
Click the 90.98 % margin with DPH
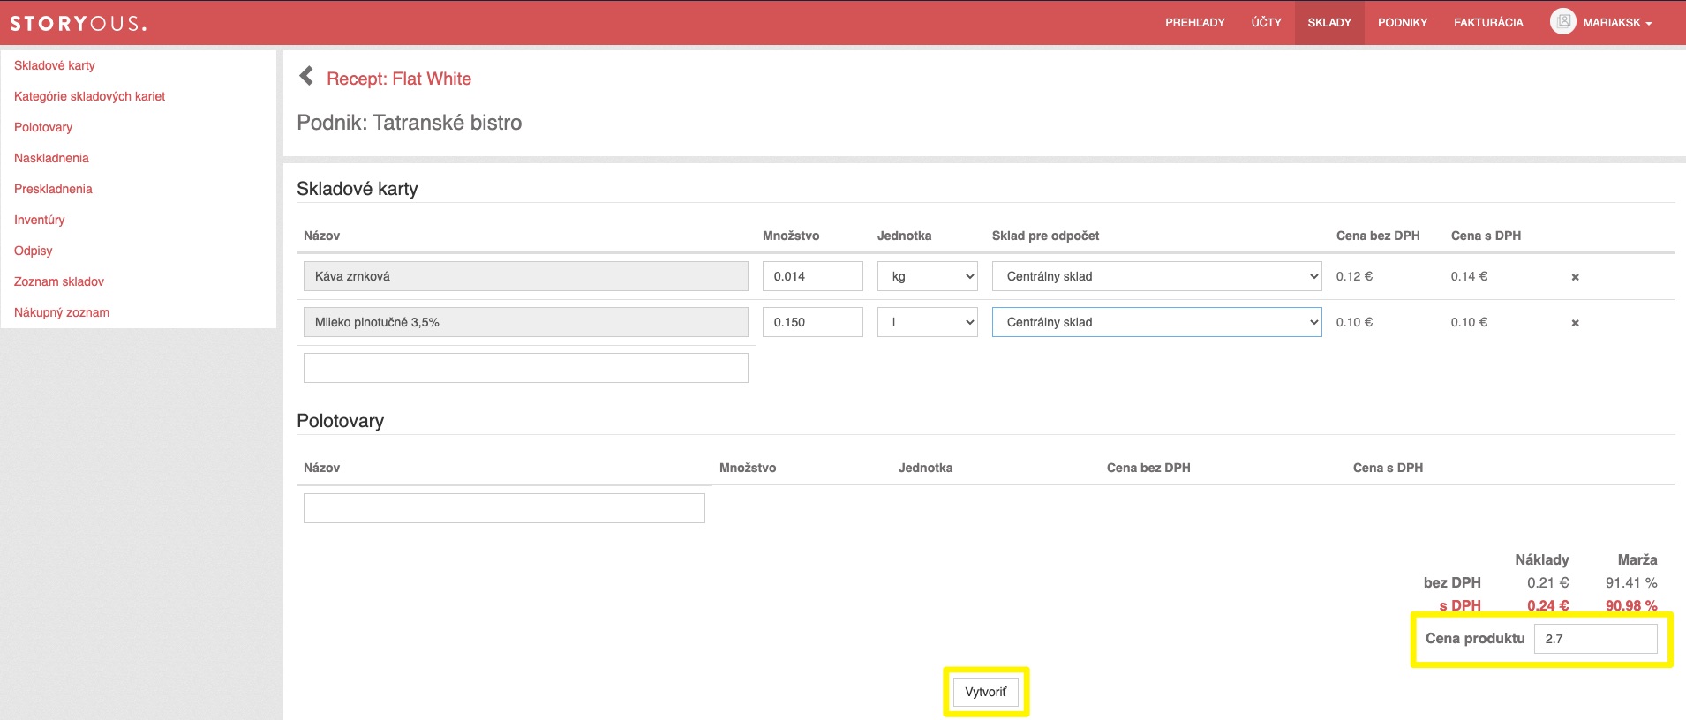coord(1631,605)
